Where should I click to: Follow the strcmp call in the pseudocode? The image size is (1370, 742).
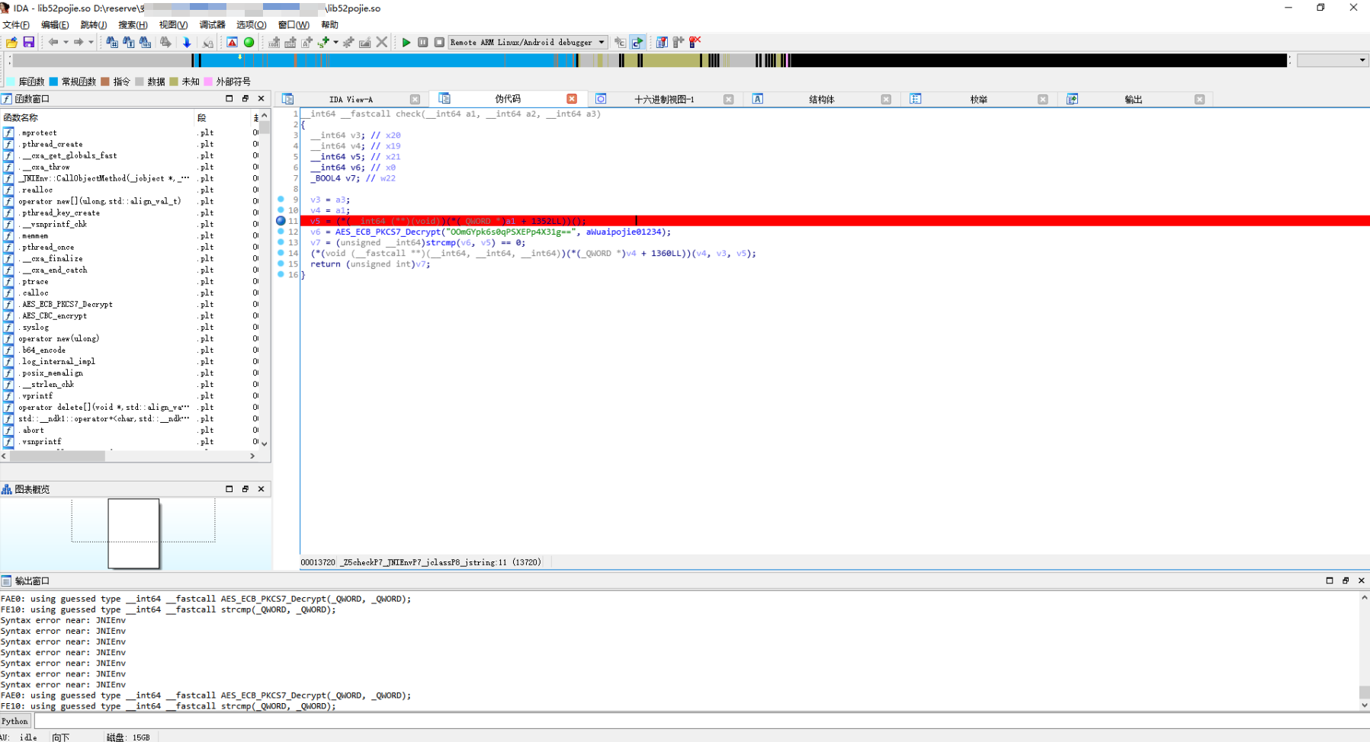tap(441, 242)
